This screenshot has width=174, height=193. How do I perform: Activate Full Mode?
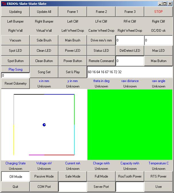click(101, 176)
